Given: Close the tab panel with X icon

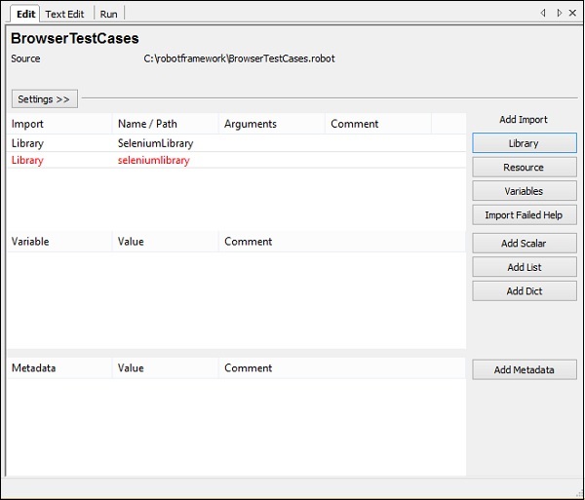Looking at the screenshot, I should (573, 13).
